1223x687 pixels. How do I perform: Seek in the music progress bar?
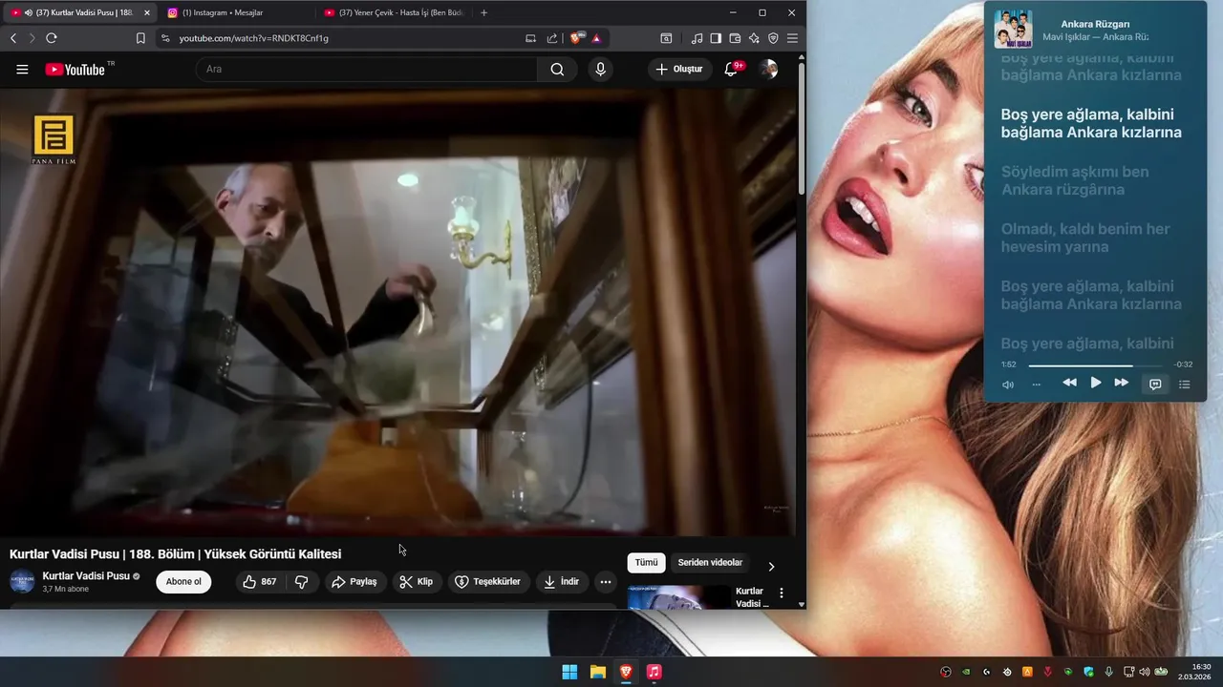point(1095,365)
